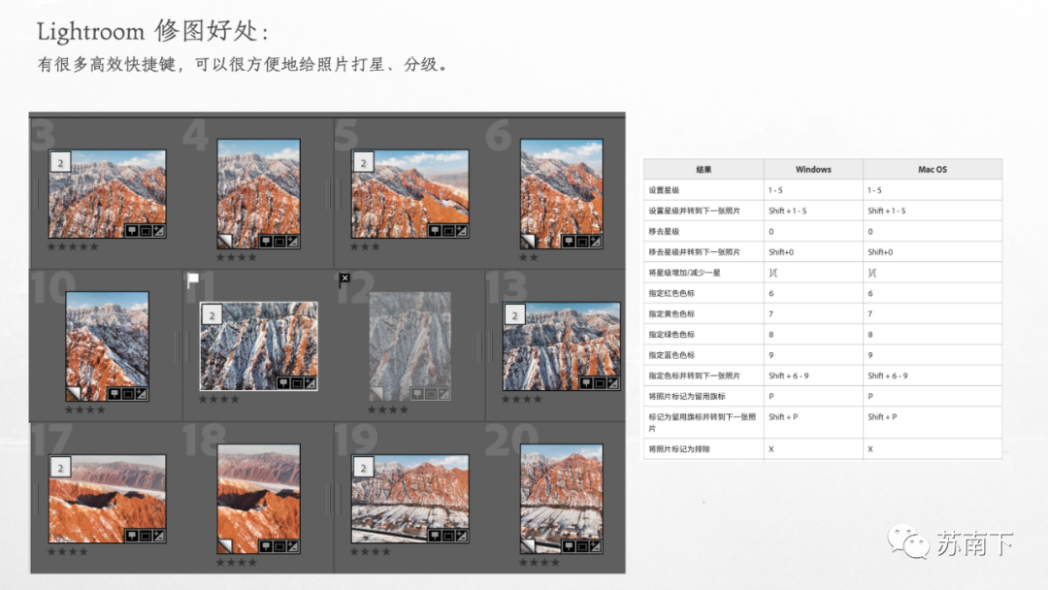The image size is (1048, 590).
Task: Click the keyword badge on photo 18
Action: pyautogui.click(x=265, y=546)
